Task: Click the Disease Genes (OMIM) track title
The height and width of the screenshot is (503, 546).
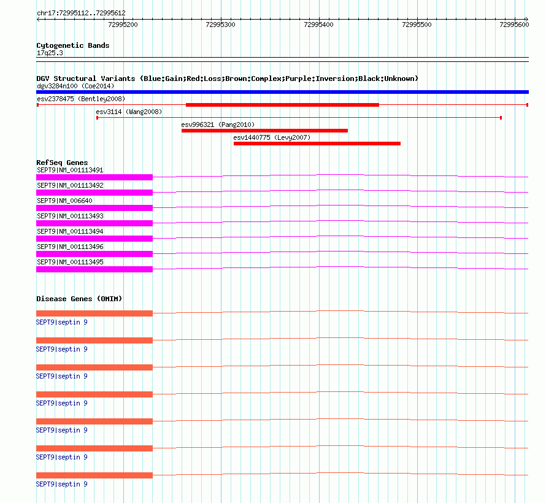Action: click(x=79, y=299)
